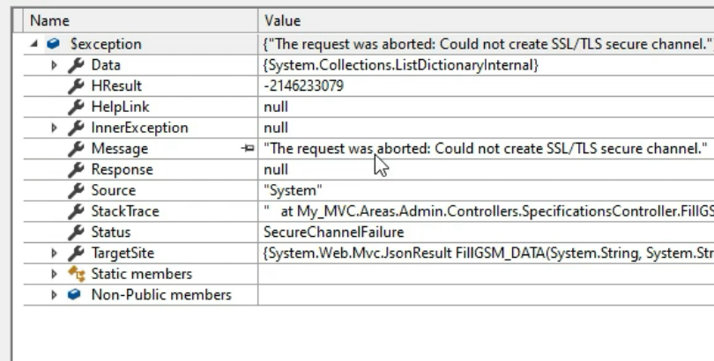The image size is (714, 361).
Task: Expand the TargetSite property
Action: click(x=54, y=254)
